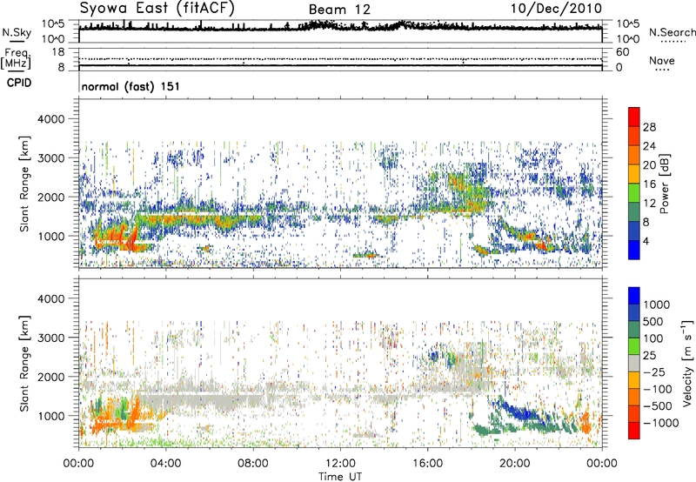
Task: Click the 'Nave' legend label
Action: click(x=662, y=60)
